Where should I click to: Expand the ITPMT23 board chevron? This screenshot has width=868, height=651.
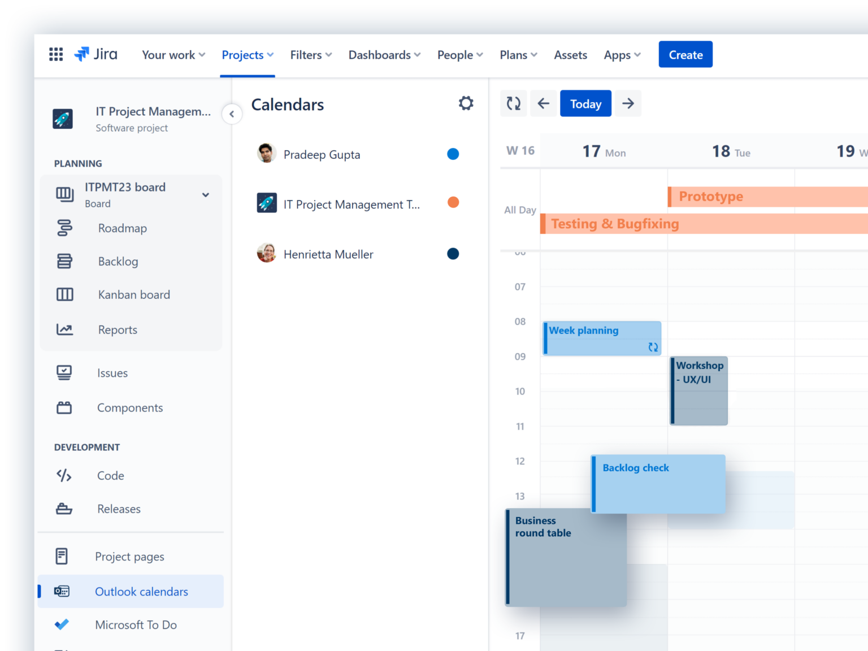tap(206, 194)
